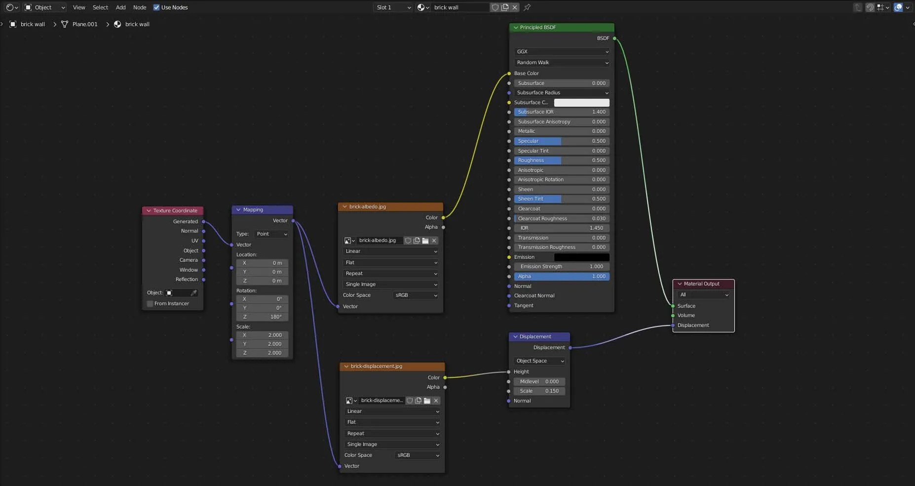Click Plane.001 in the breadcrumb path
This screenshot has height=486, width=915.
pyautogui.click(x=85, y=24)
